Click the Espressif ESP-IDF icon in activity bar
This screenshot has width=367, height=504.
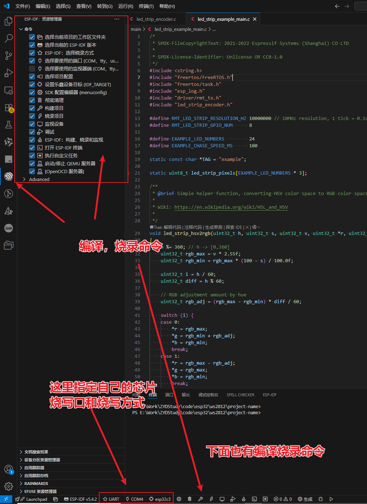coord(9,176)
